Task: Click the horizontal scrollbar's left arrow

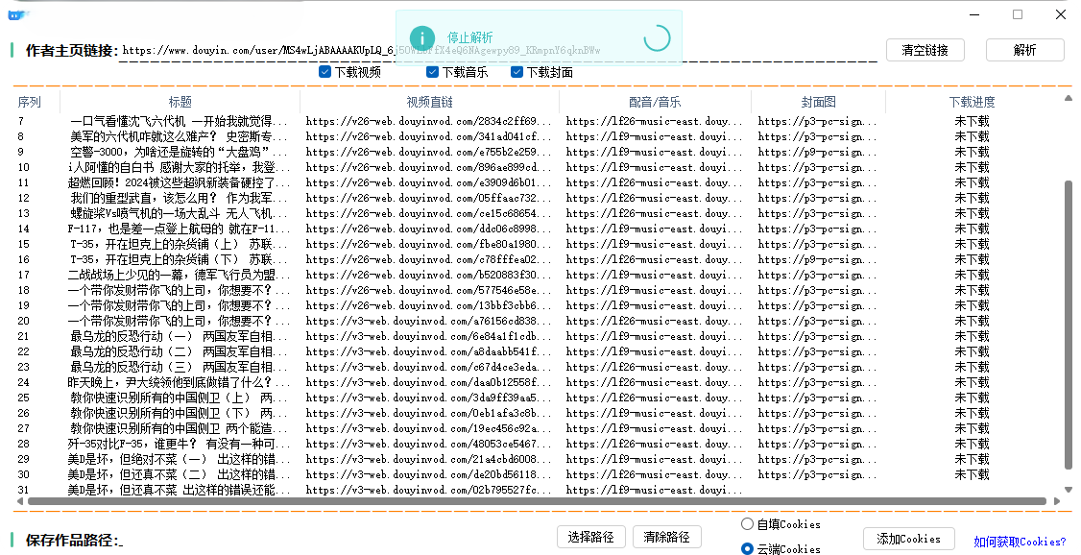Action: click(x=19, y=501)
